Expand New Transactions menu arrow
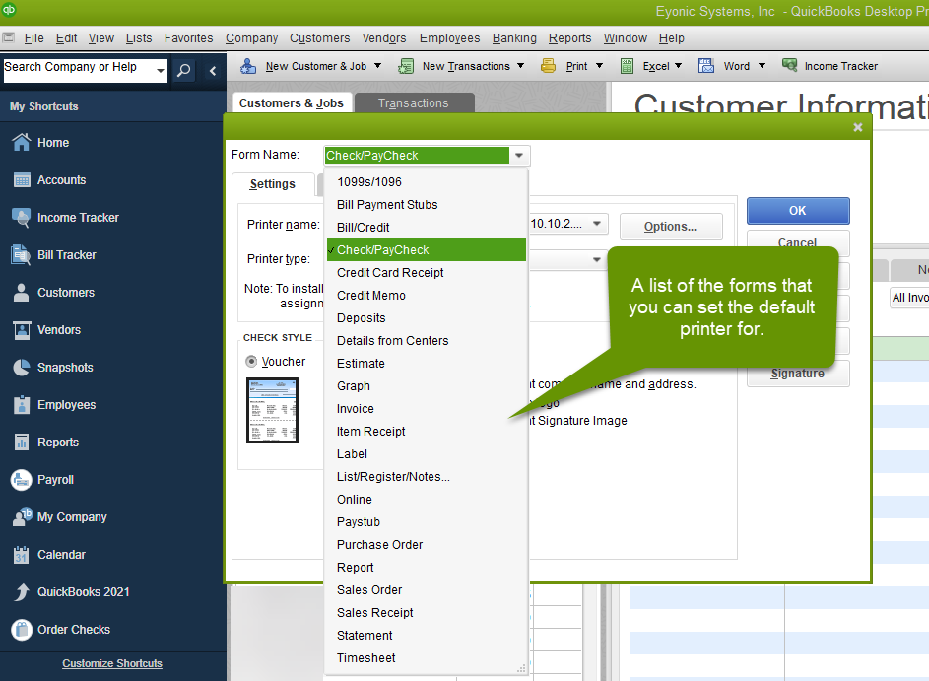The image size is (929, 681). tap(521, 66)
